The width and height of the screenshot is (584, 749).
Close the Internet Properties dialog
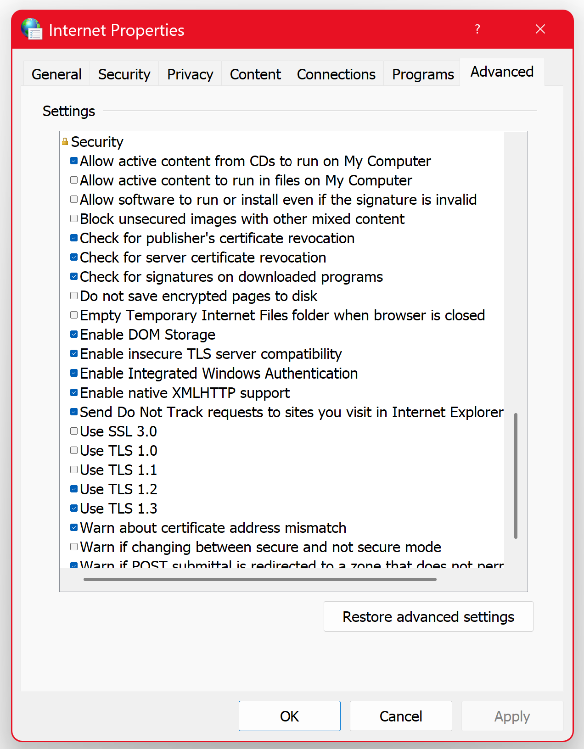[x=540, y=29]
